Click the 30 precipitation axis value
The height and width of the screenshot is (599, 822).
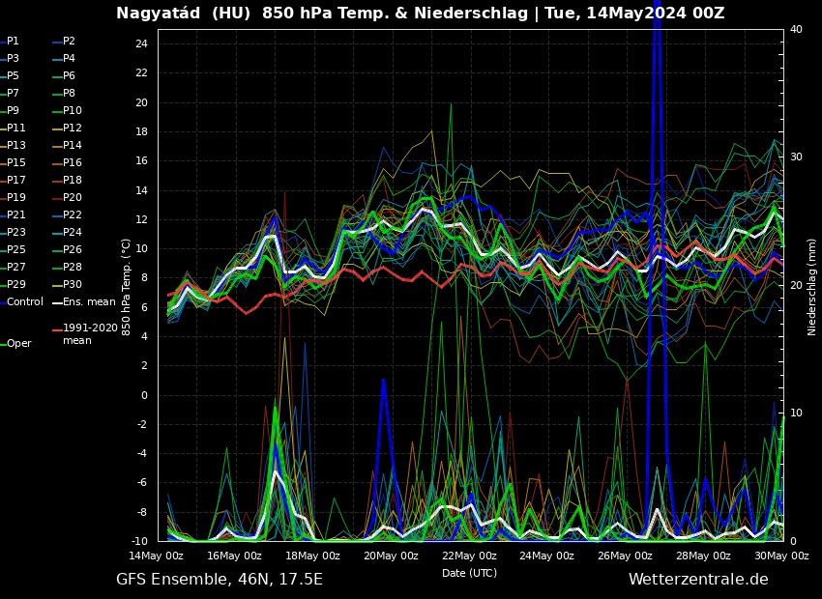point(796,157)
